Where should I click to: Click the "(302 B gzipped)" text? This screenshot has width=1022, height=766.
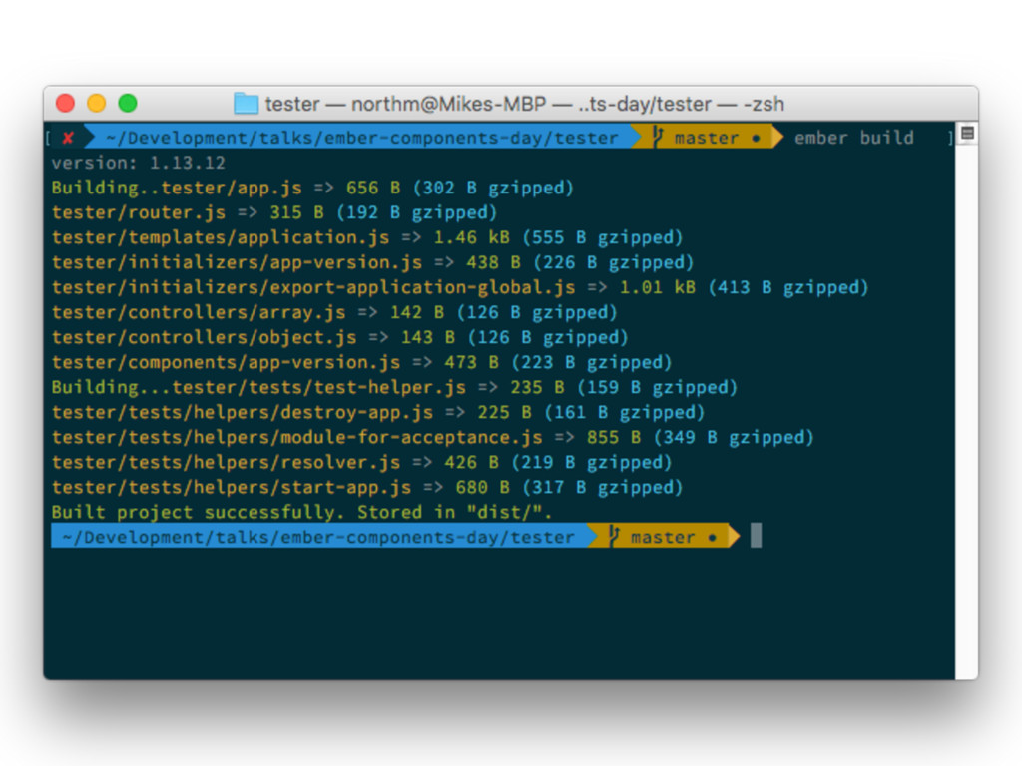tap(493, 188)
